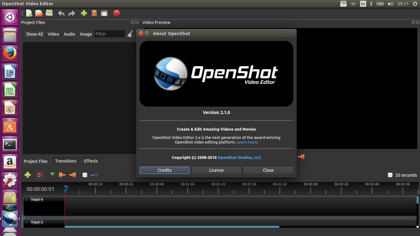This screenshot has height=236, width=420.
Task: Filter Project Files by Video
Action: click(x=53, y=34)
